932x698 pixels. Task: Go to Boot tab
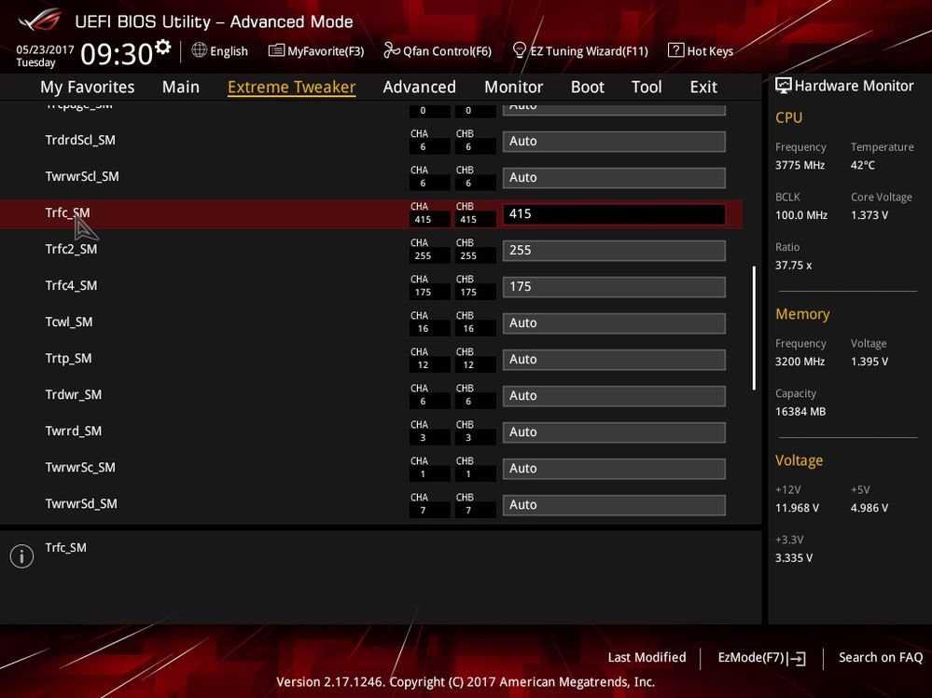587,87
